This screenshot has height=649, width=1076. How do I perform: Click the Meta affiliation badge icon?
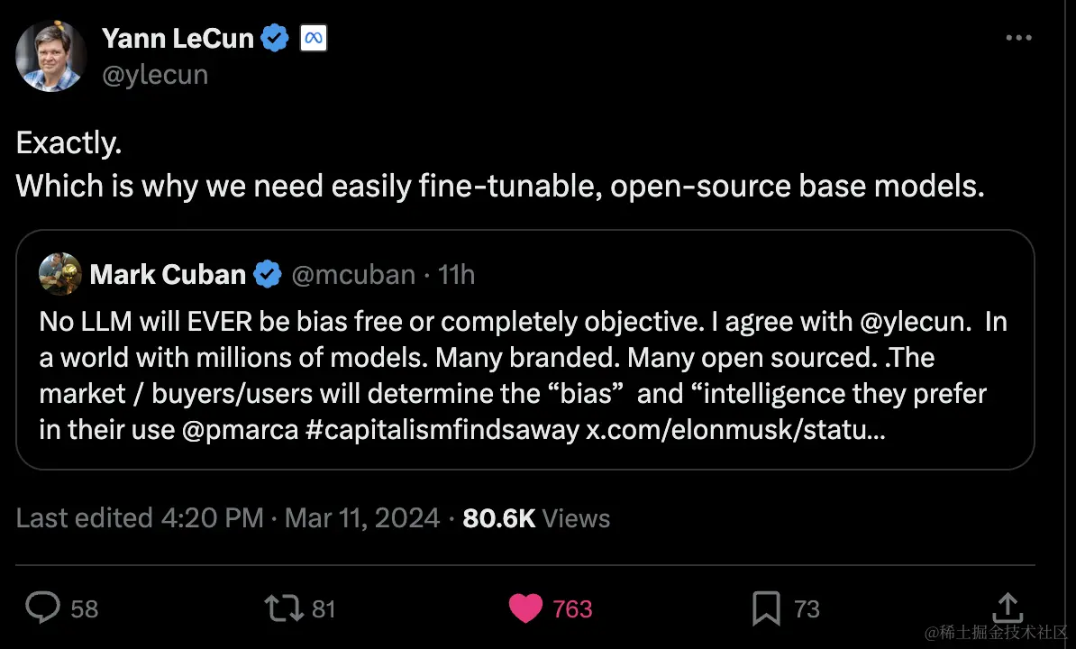(x=314, y=38)
